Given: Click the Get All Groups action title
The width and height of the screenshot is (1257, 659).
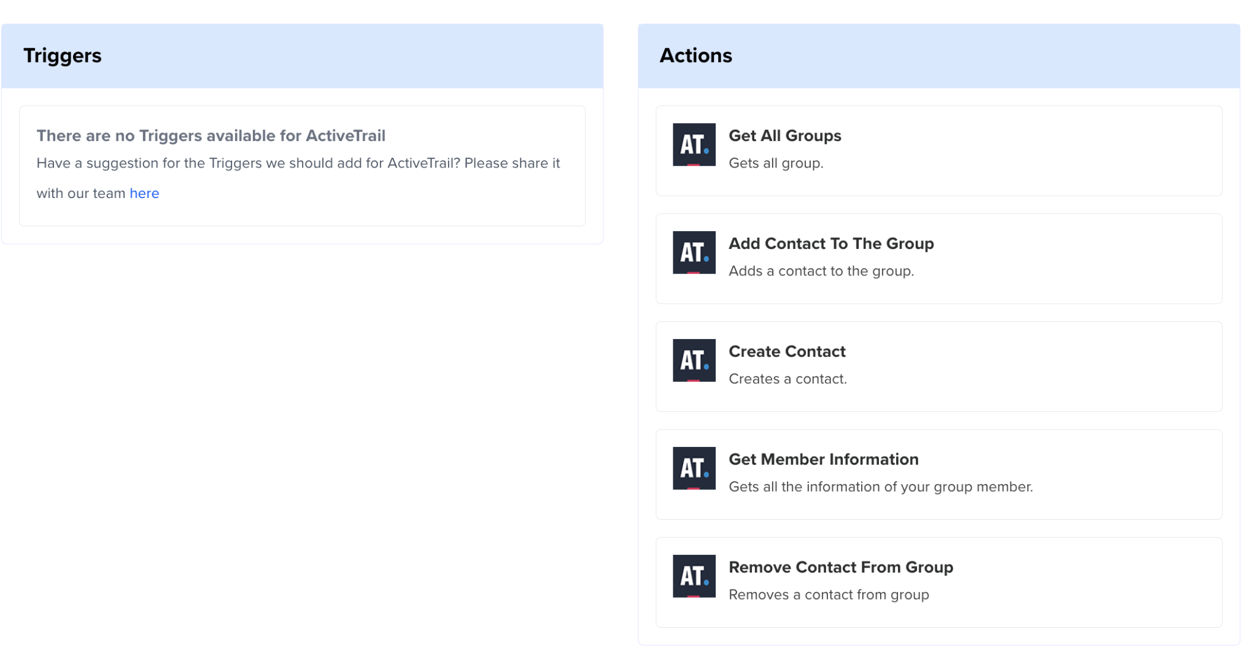Looking at the screenshot, I should pos(785,135).
